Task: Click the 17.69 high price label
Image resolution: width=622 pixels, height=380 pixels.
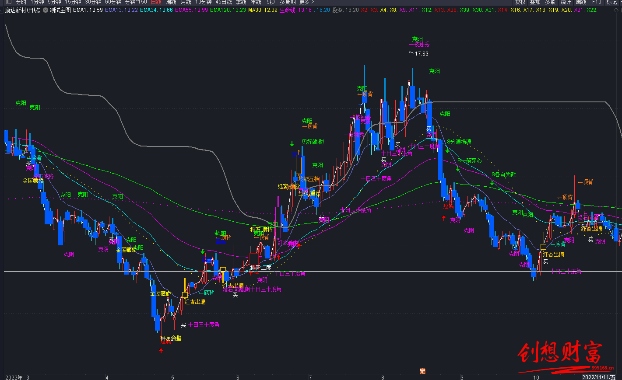Action: (x=422, y=54)
